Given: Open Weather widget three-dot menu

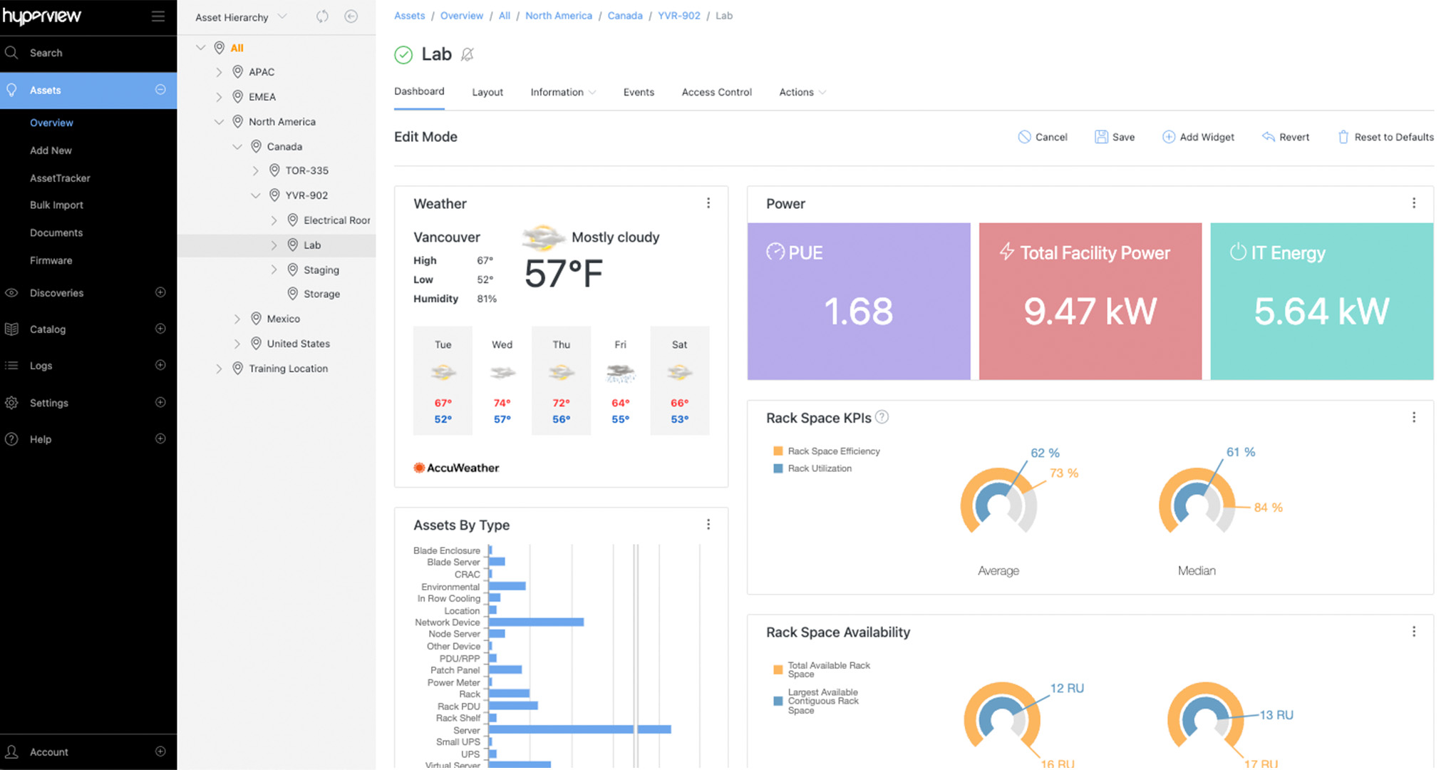Looking at the screenshot, I should point(708,203).
